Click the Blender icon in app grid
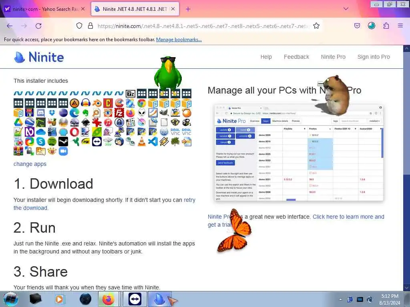 97,103
